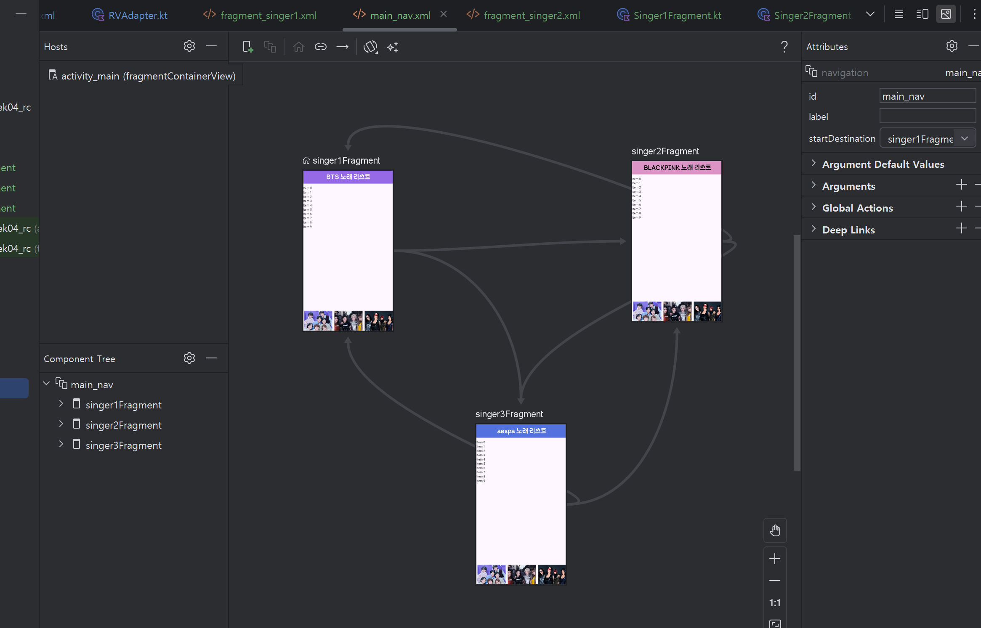Switch to Design view mode

(946, 14)
